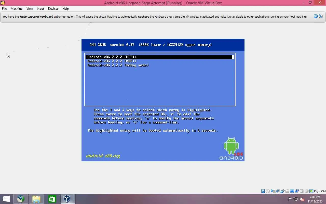The width and height of the screenshot is (326, 204).
Task: Click the Right Ctrl host key label
Action: pos(320,191)
